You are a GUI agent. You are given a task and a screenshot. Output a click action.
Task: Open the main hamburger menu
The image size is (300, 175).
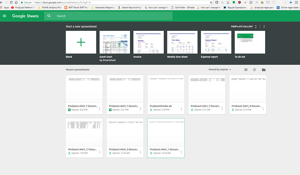(4, 16)
